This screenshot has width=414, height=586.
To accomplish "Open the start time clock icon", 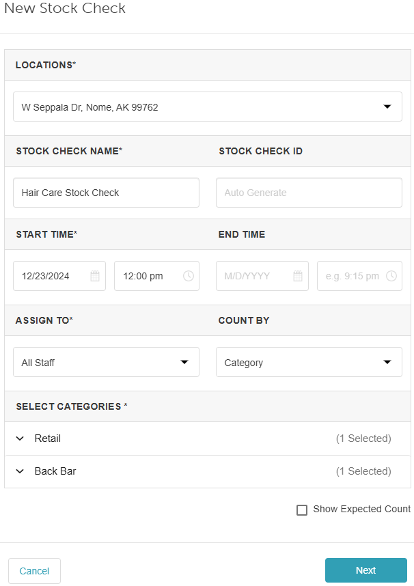I will pos(189,276).
